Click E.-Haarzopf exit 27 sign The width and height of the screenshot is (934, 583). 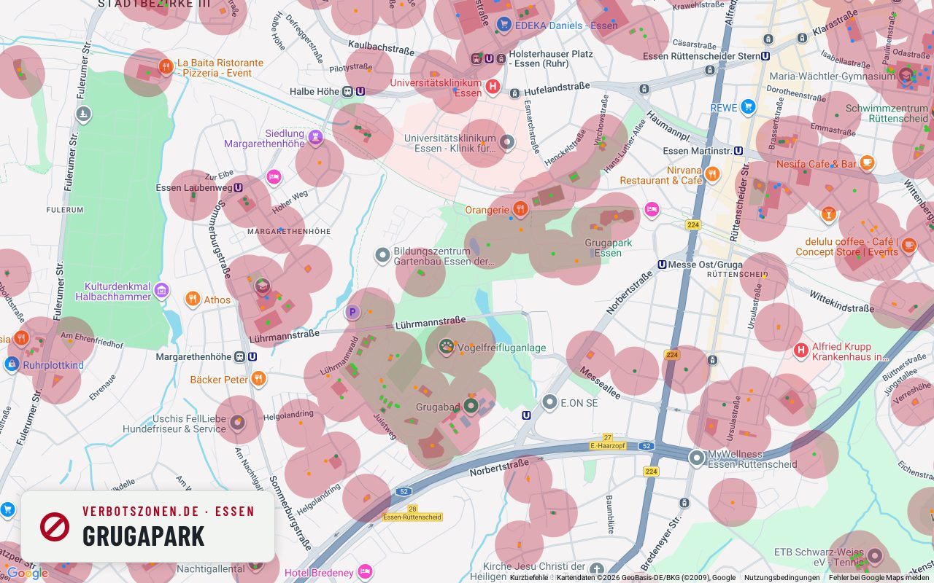tap(608, 442)
